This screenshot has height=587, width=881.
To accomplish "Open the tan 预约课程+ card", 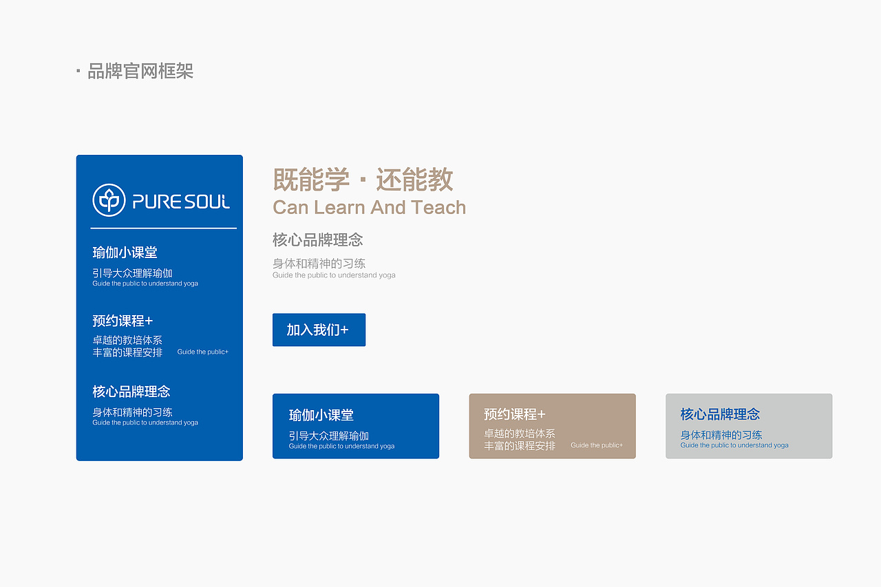I will pyautogui.click(x=552, y=426).
